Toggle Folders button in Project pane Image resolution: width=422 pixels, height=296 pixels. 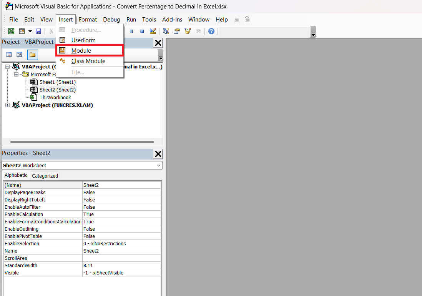pos(33,55)
